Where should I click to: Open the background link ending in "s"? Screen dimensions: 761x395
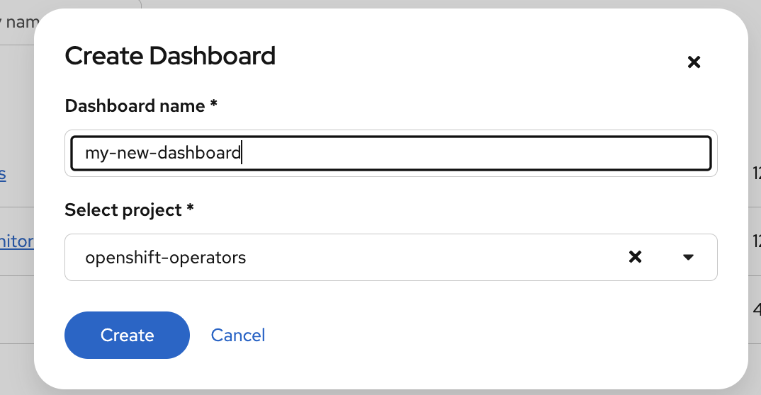4,173
